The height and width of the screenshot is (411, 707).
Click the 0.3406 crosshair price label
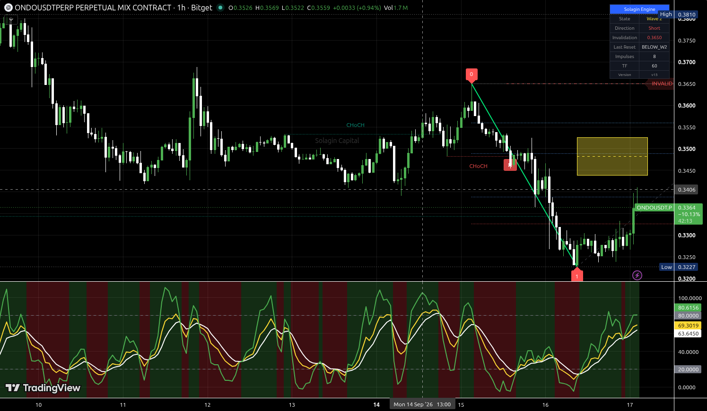(x=687, y=190)
